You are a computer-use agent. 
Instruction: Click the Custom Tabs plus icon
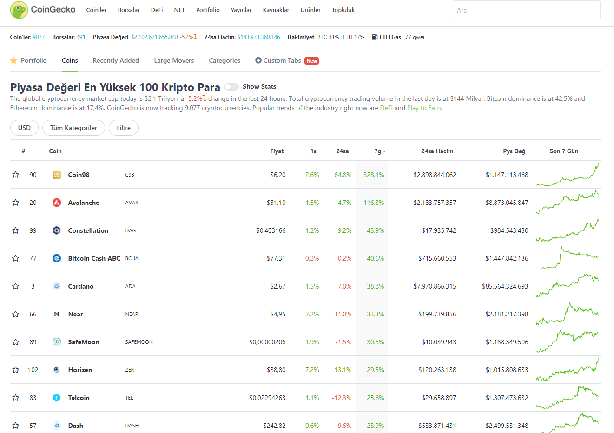(x=258, y=60)
